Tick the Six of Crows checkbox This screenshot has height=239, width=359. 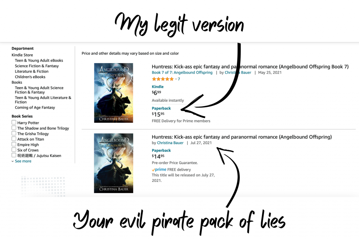pos(14,150)
